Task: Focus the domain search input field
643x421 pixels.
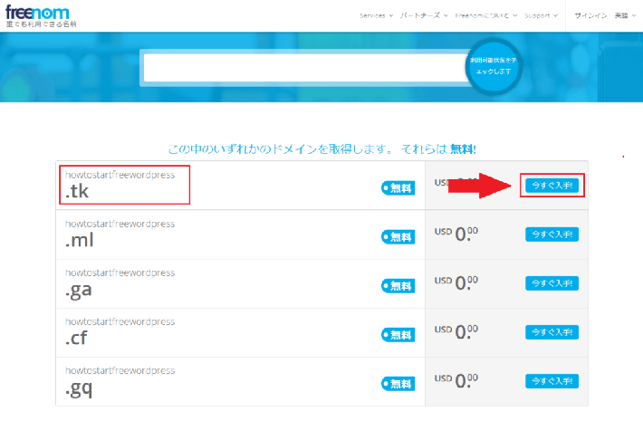Action: pos(306,68)
